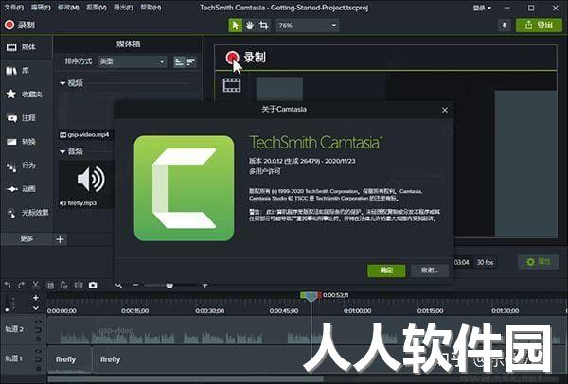This screenshot has width=568, height=384.
Task: Show 更多 tools in sidebar
Action: (27, 239)
